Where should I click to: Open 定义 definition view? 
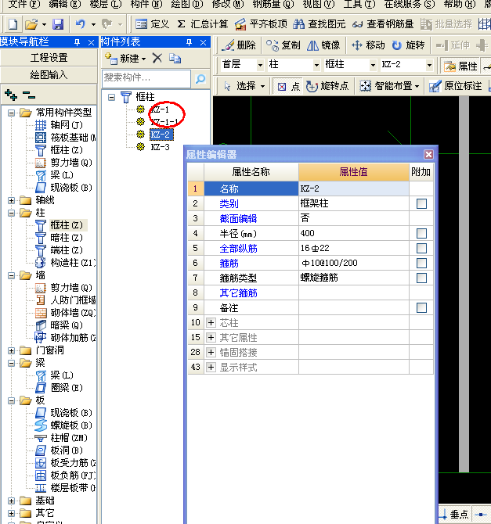pyautogui.click(x=152, y=24)
